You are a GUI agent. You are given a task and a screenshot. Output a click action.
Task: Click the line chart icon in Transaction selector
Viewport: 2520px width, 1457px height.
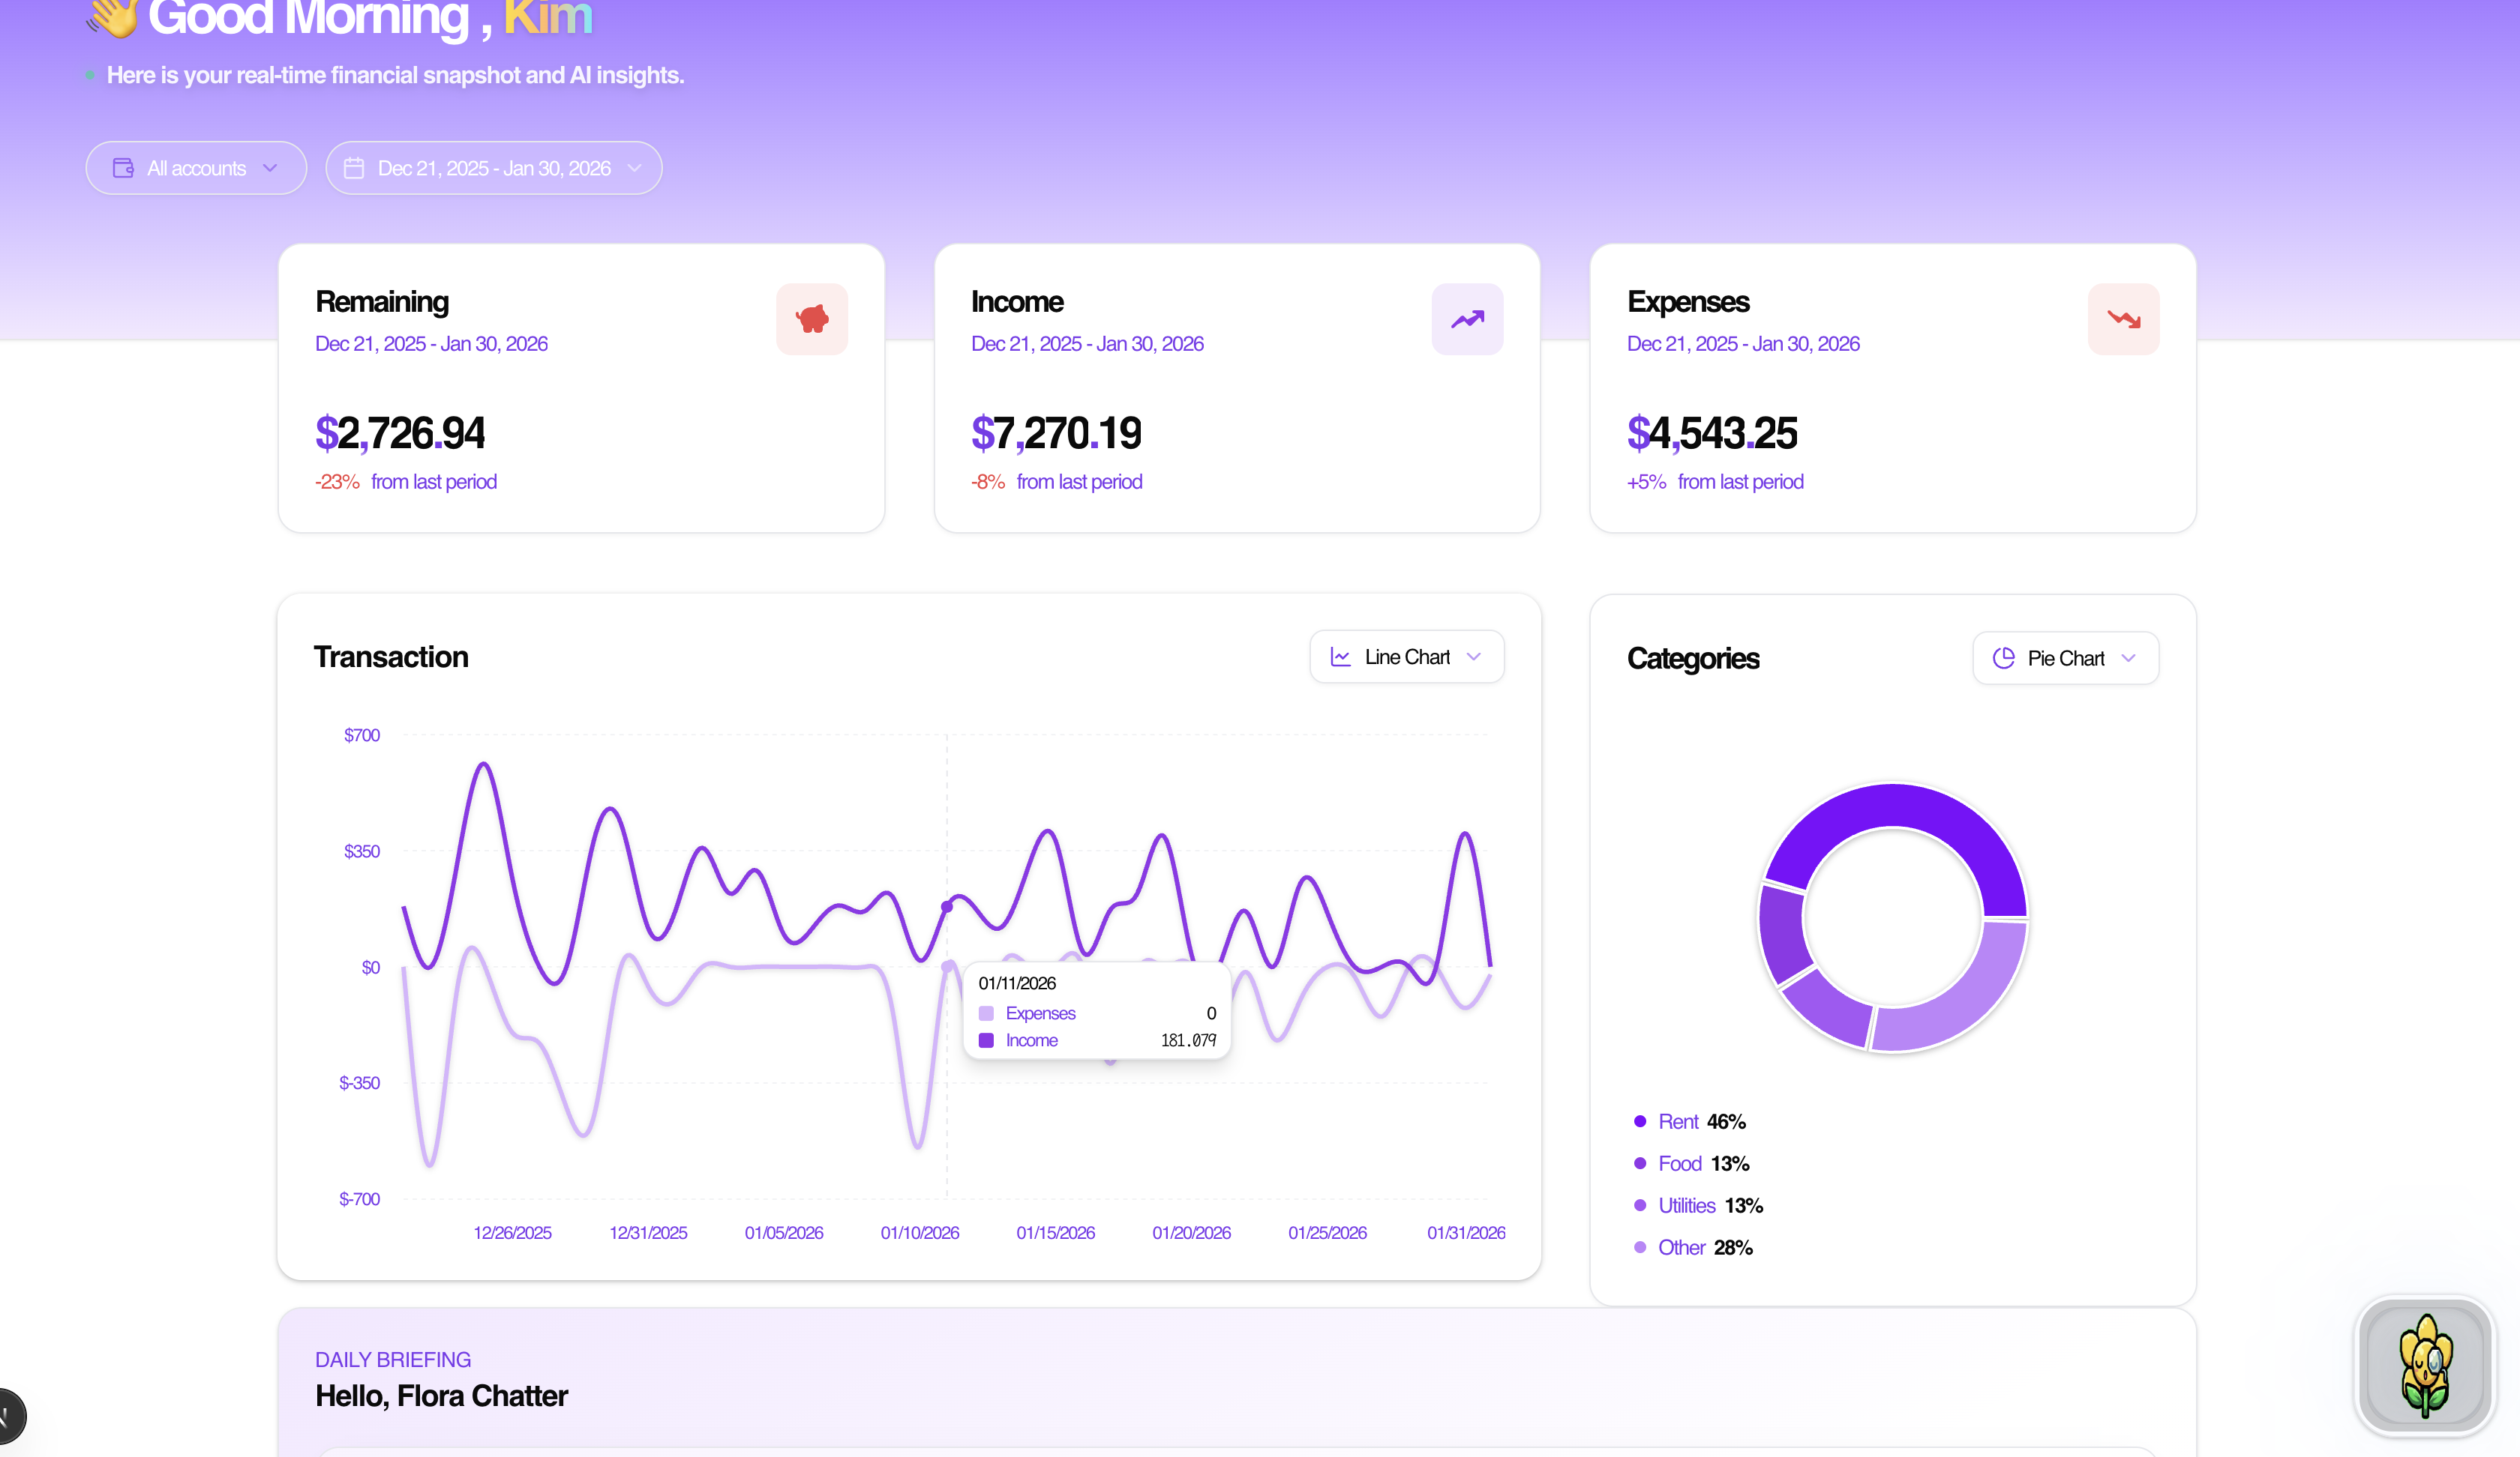1340,657
